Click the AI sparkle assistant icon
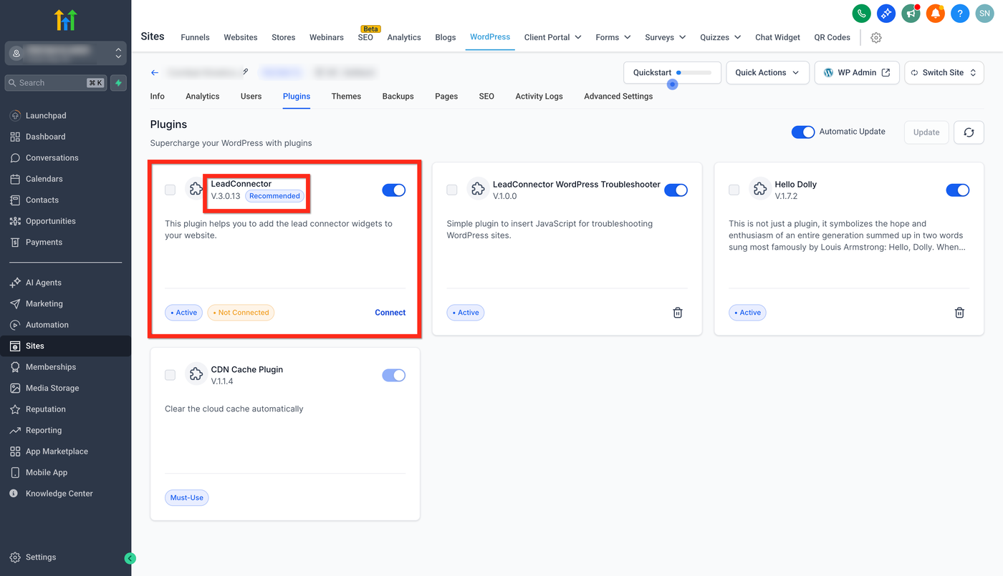The height and width of the screenshot is (576, 1003). (886, 13)
